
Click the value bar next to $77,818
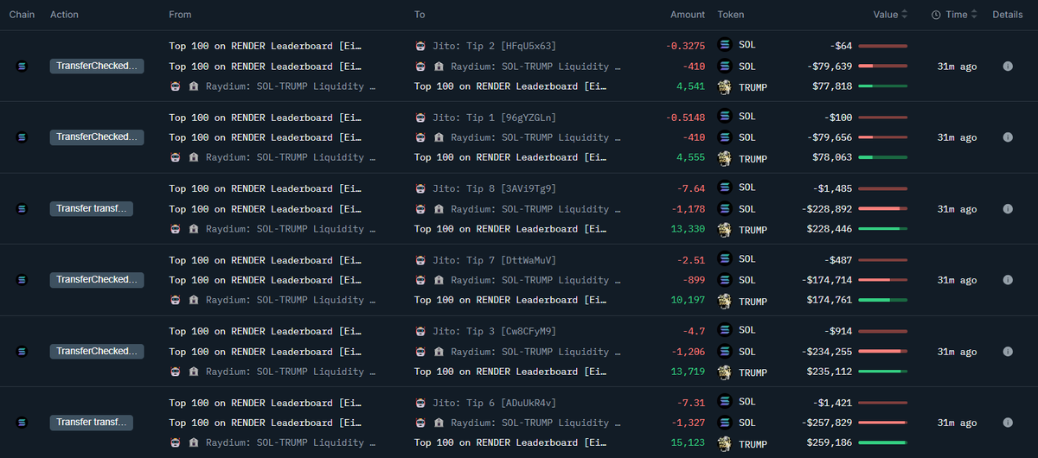point(883,86)
